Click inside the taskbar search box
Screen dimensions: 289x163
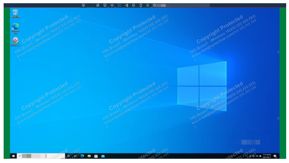click(x=41, y=156)
